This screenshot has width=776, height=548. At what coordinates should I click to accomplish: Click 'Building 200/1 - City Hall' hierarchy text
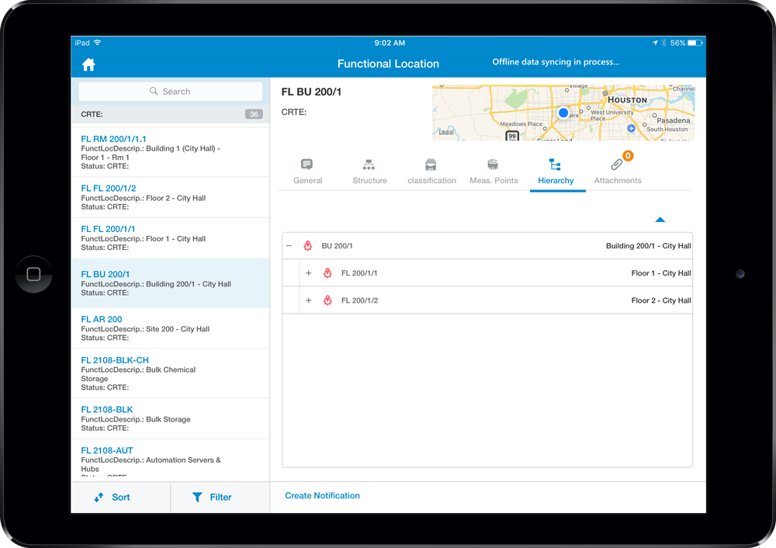point(648,245)
